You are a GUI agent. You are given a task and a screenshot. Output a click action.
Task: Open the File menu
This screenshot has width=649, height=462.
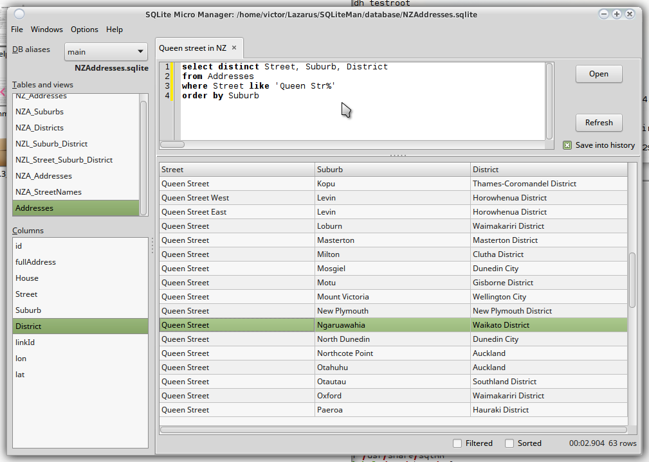pos(16,29)
